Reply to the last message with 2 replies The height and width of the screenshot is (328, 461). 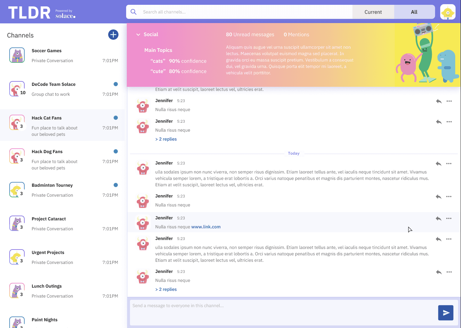tap(439, 272)
